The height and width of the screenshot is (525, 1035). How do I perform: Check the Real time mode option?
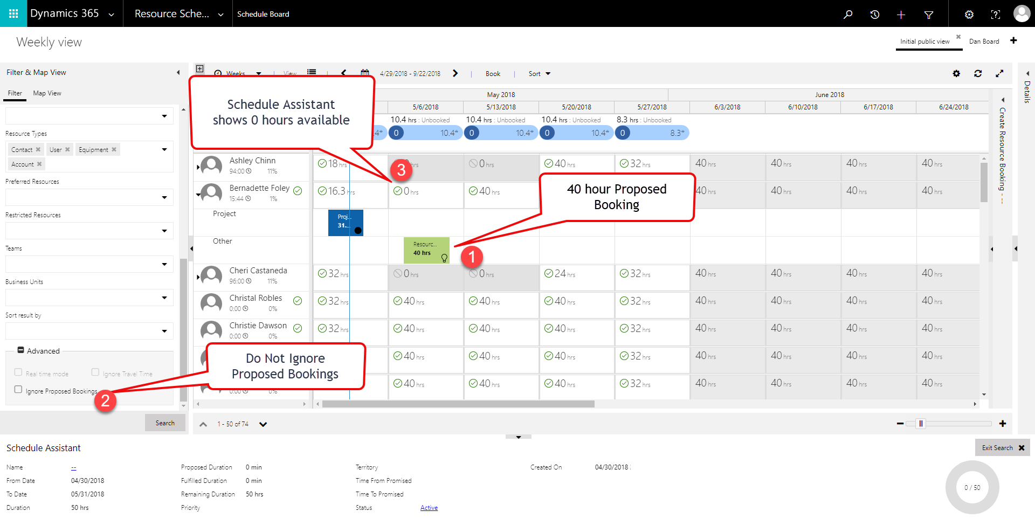[18, 372]
